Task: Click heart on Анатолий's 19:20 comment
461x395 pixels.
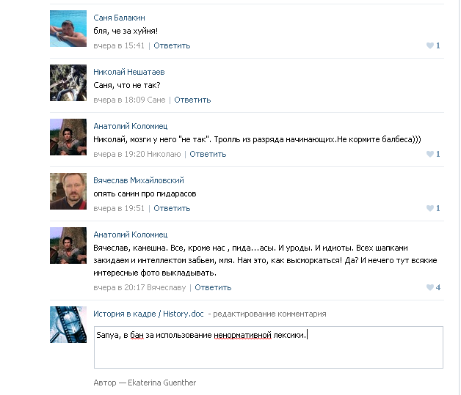Action: pyautogui.click(x=430, y=154)
